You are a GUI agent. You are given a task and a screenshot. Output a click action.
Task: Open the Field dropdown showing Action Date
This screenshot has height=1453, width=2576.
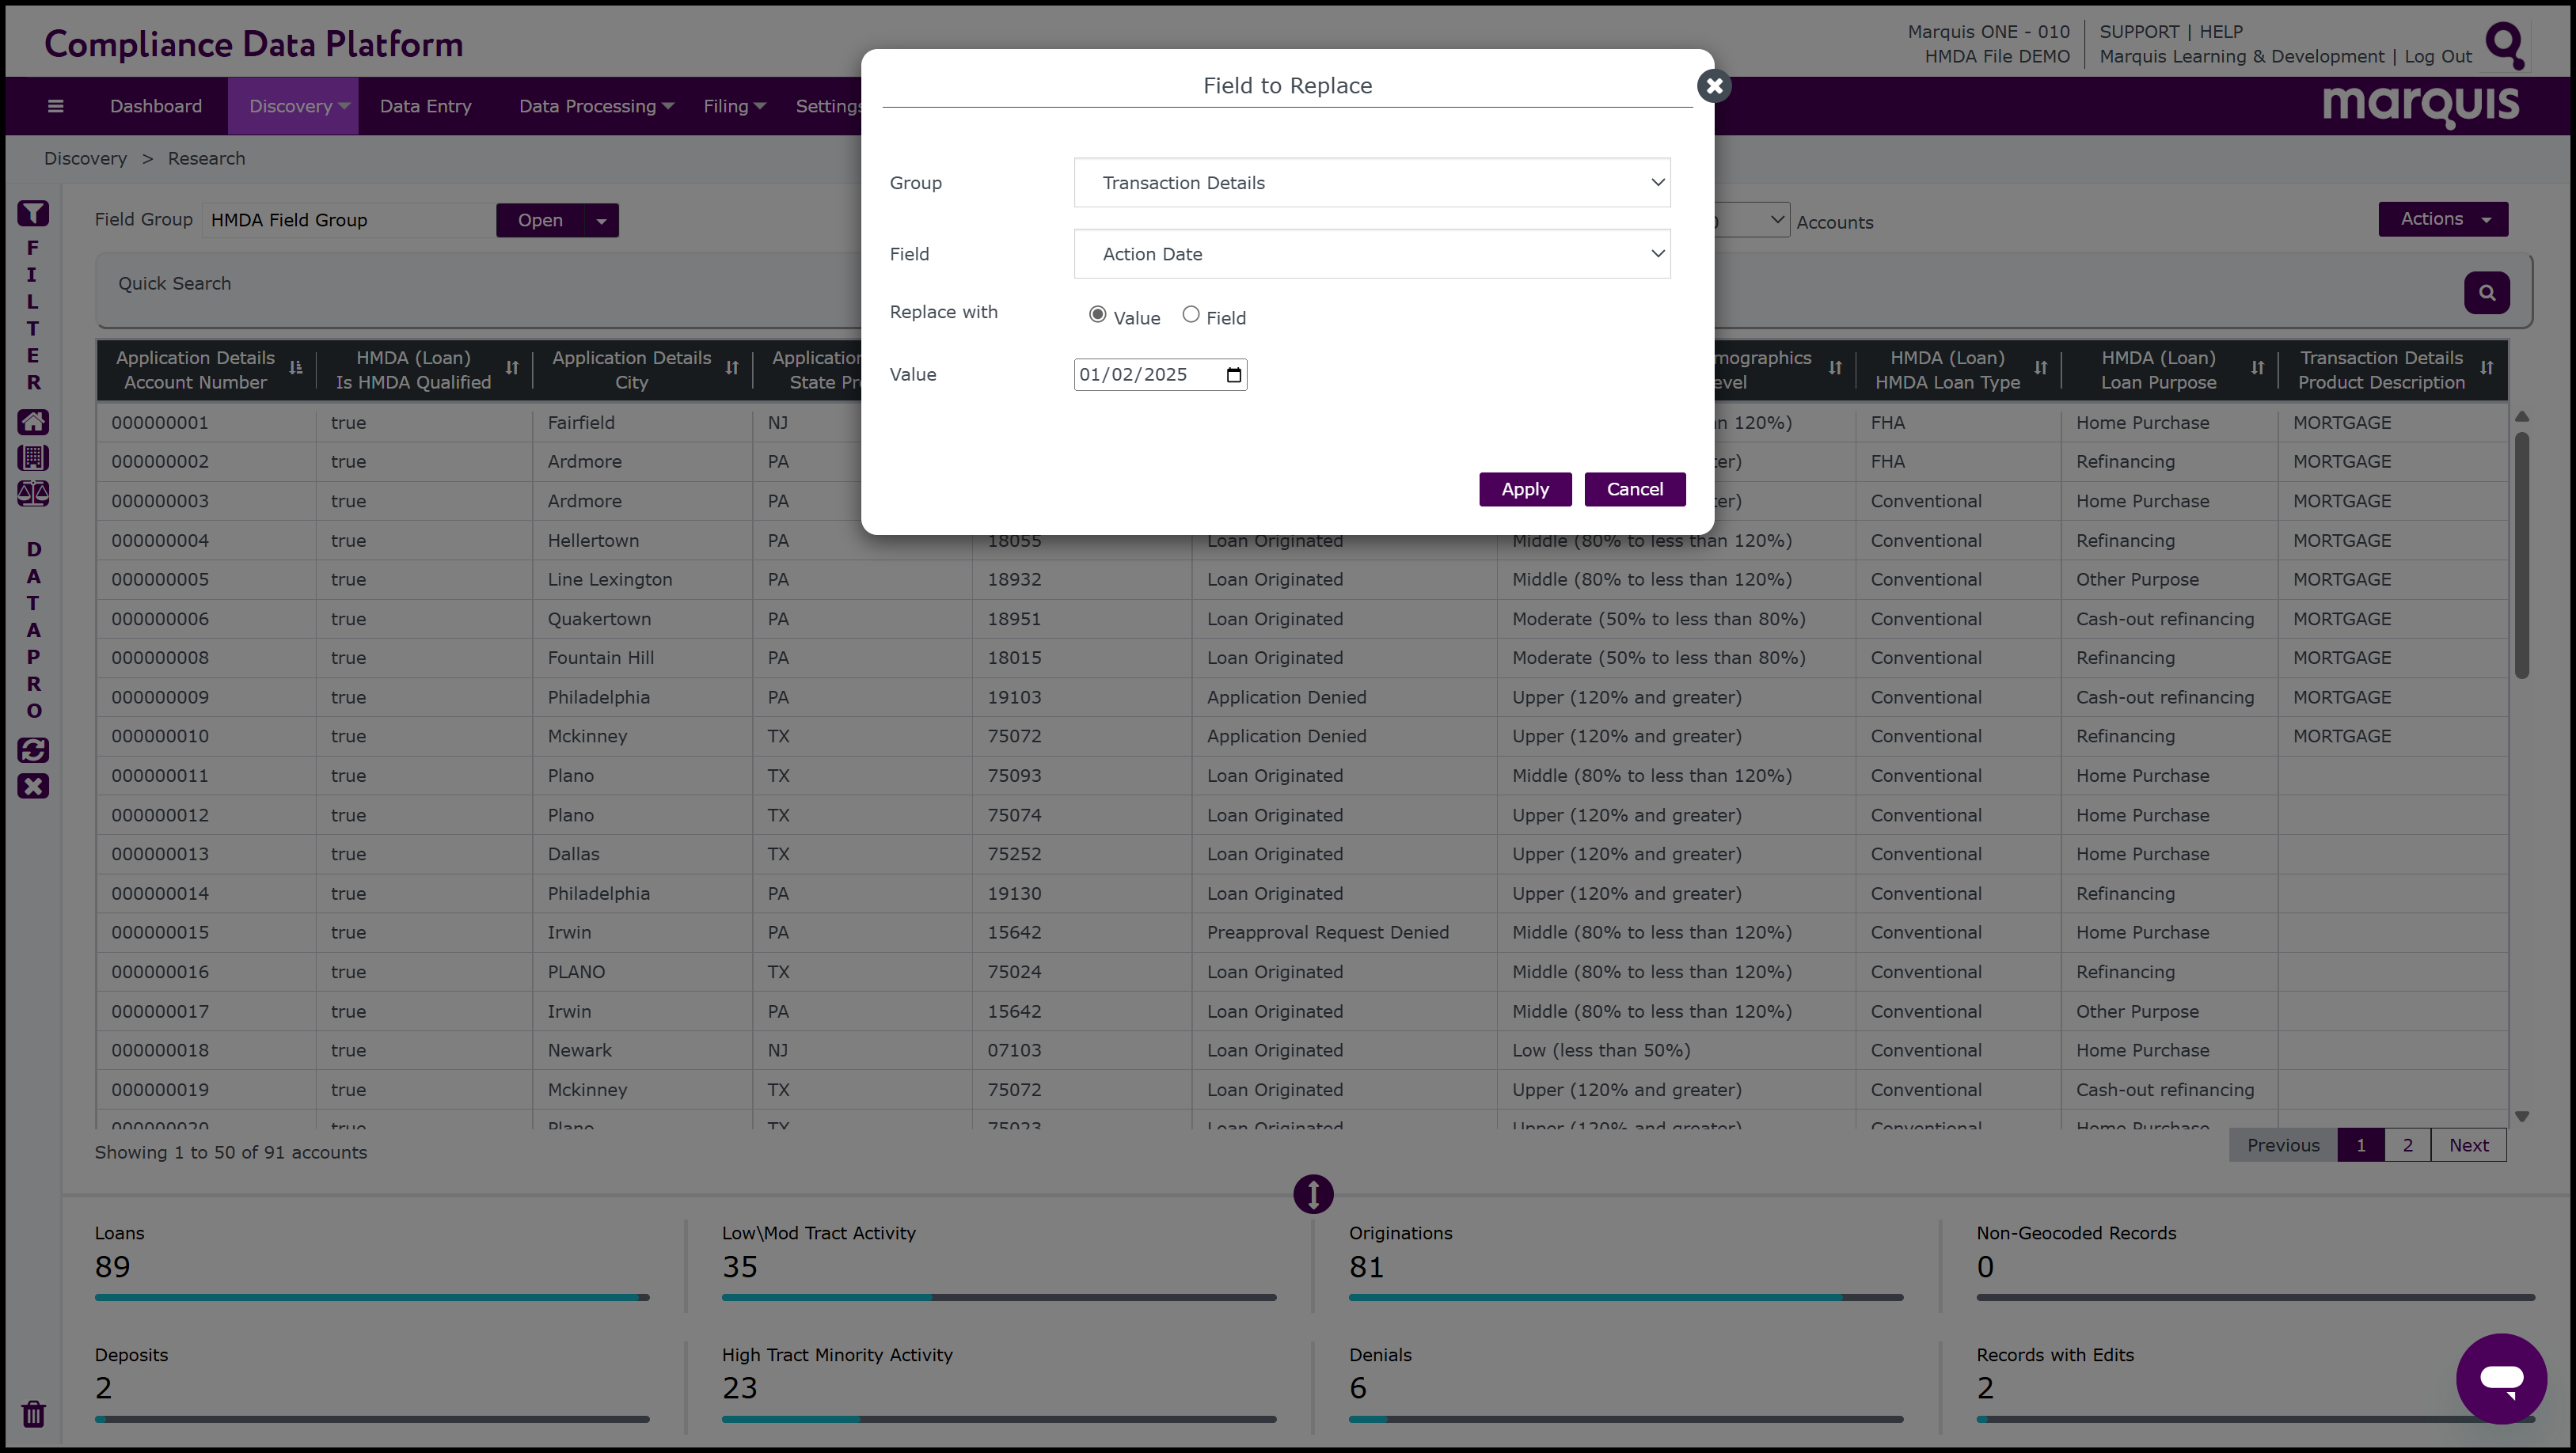coord(1371,254)
